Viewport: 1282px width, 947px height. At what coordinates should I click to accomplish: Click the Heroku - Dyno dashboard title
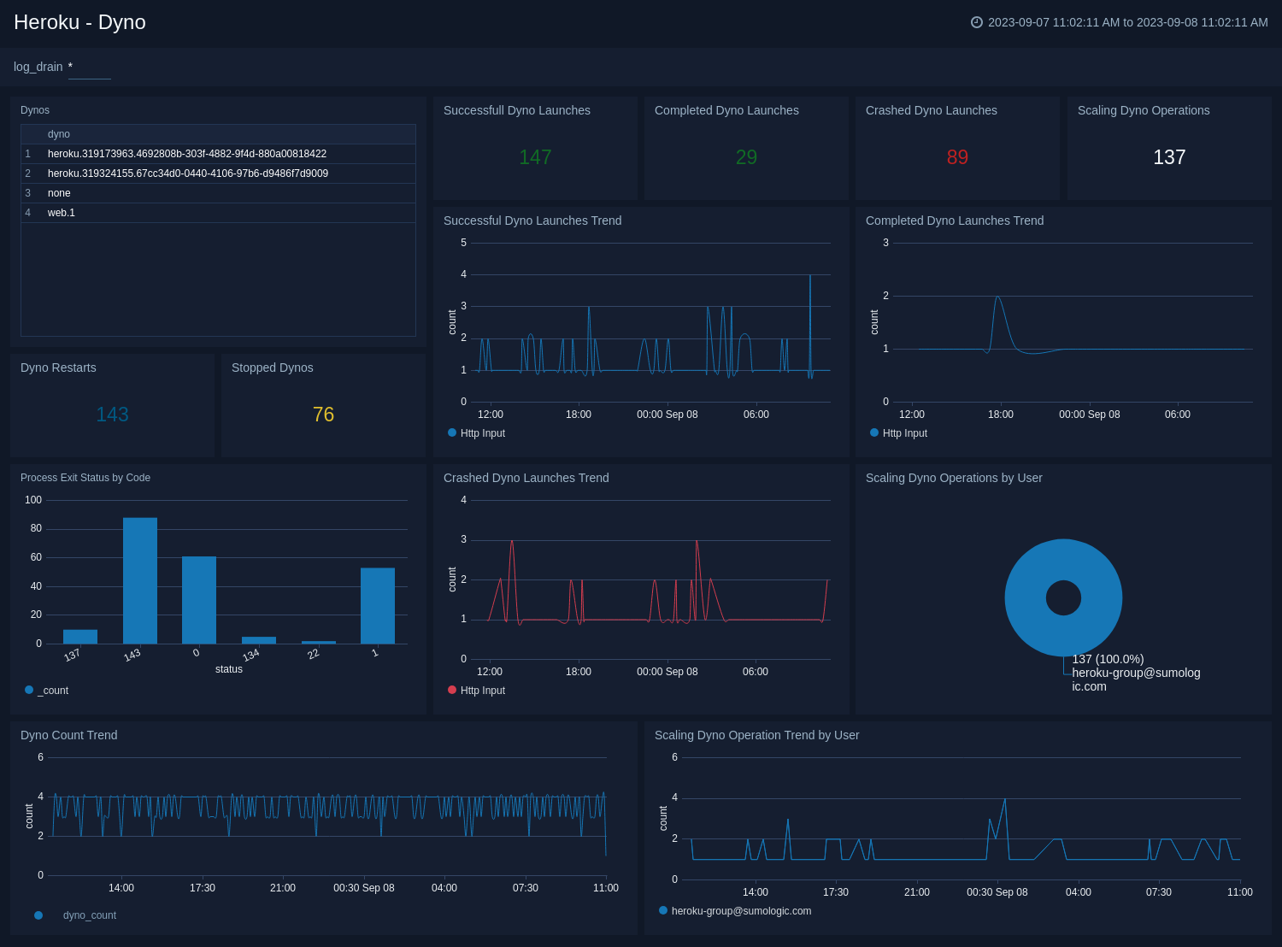click(x=79, y=22)
